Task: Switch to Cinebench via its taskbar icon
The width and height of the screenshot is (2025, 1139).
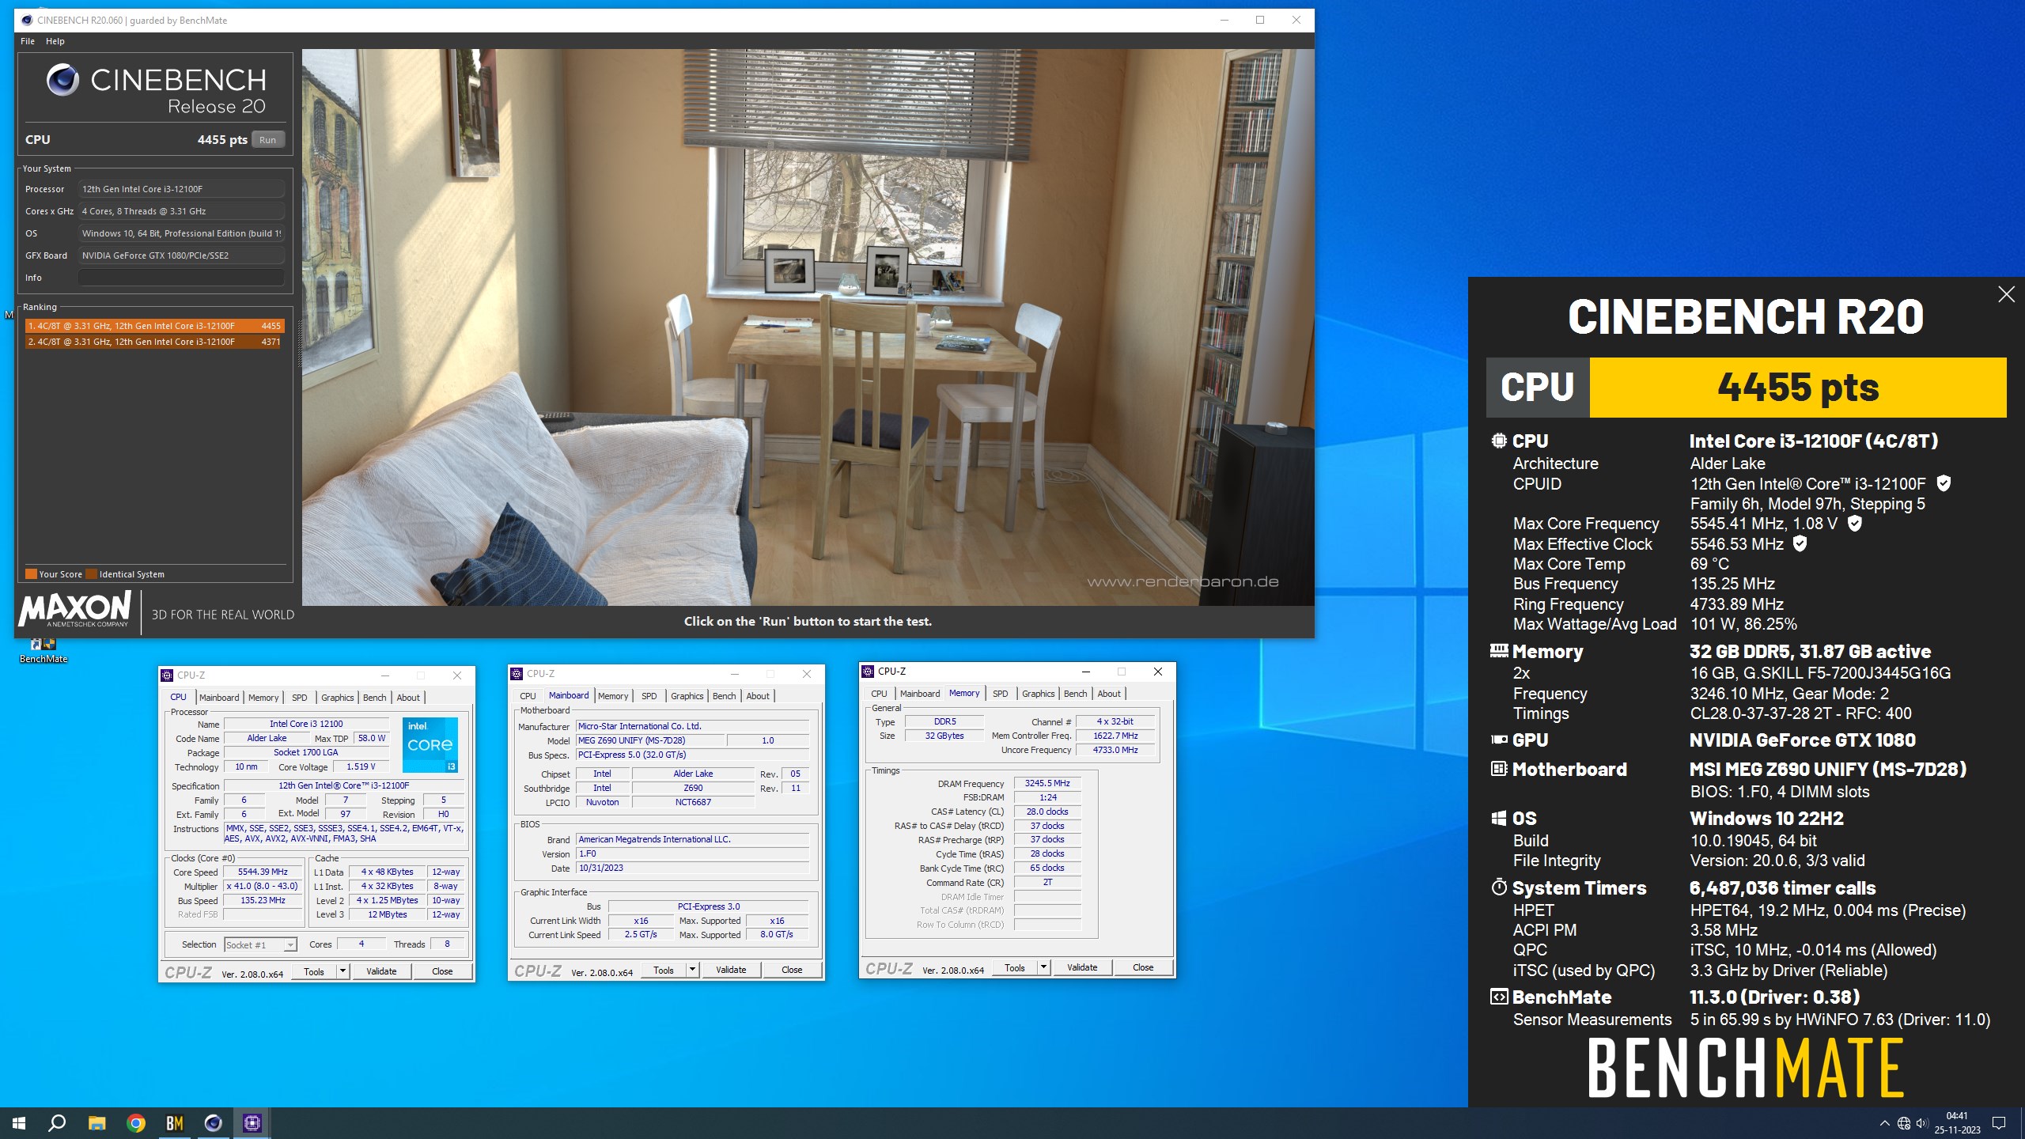Action: tap(214, 1122)
